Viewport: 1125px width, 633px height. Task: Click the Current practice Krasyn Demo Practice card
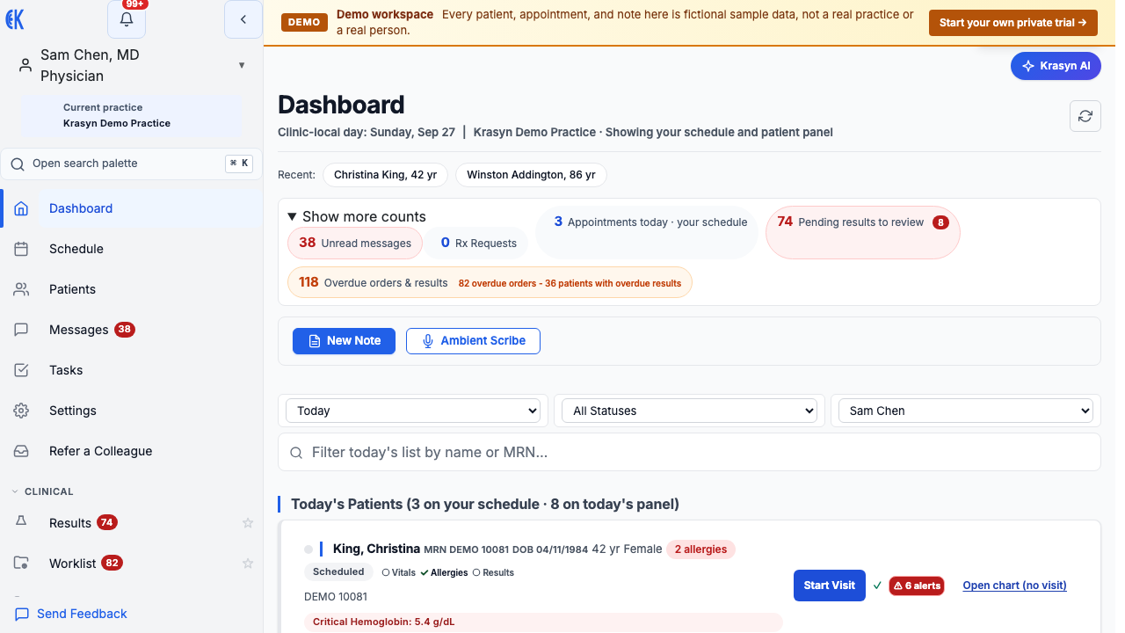[x=132, y=115]
